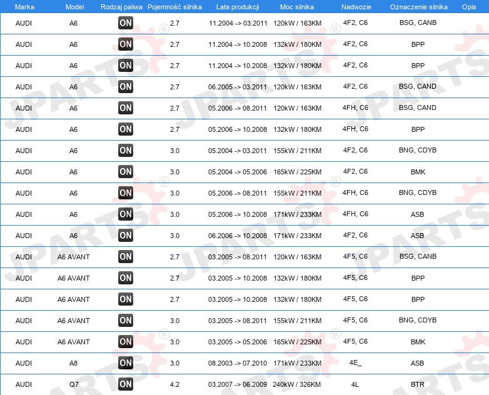This screenshot has width=489, height=395.
Task: Click the Nadwozie column header
Action: point(356,7)
